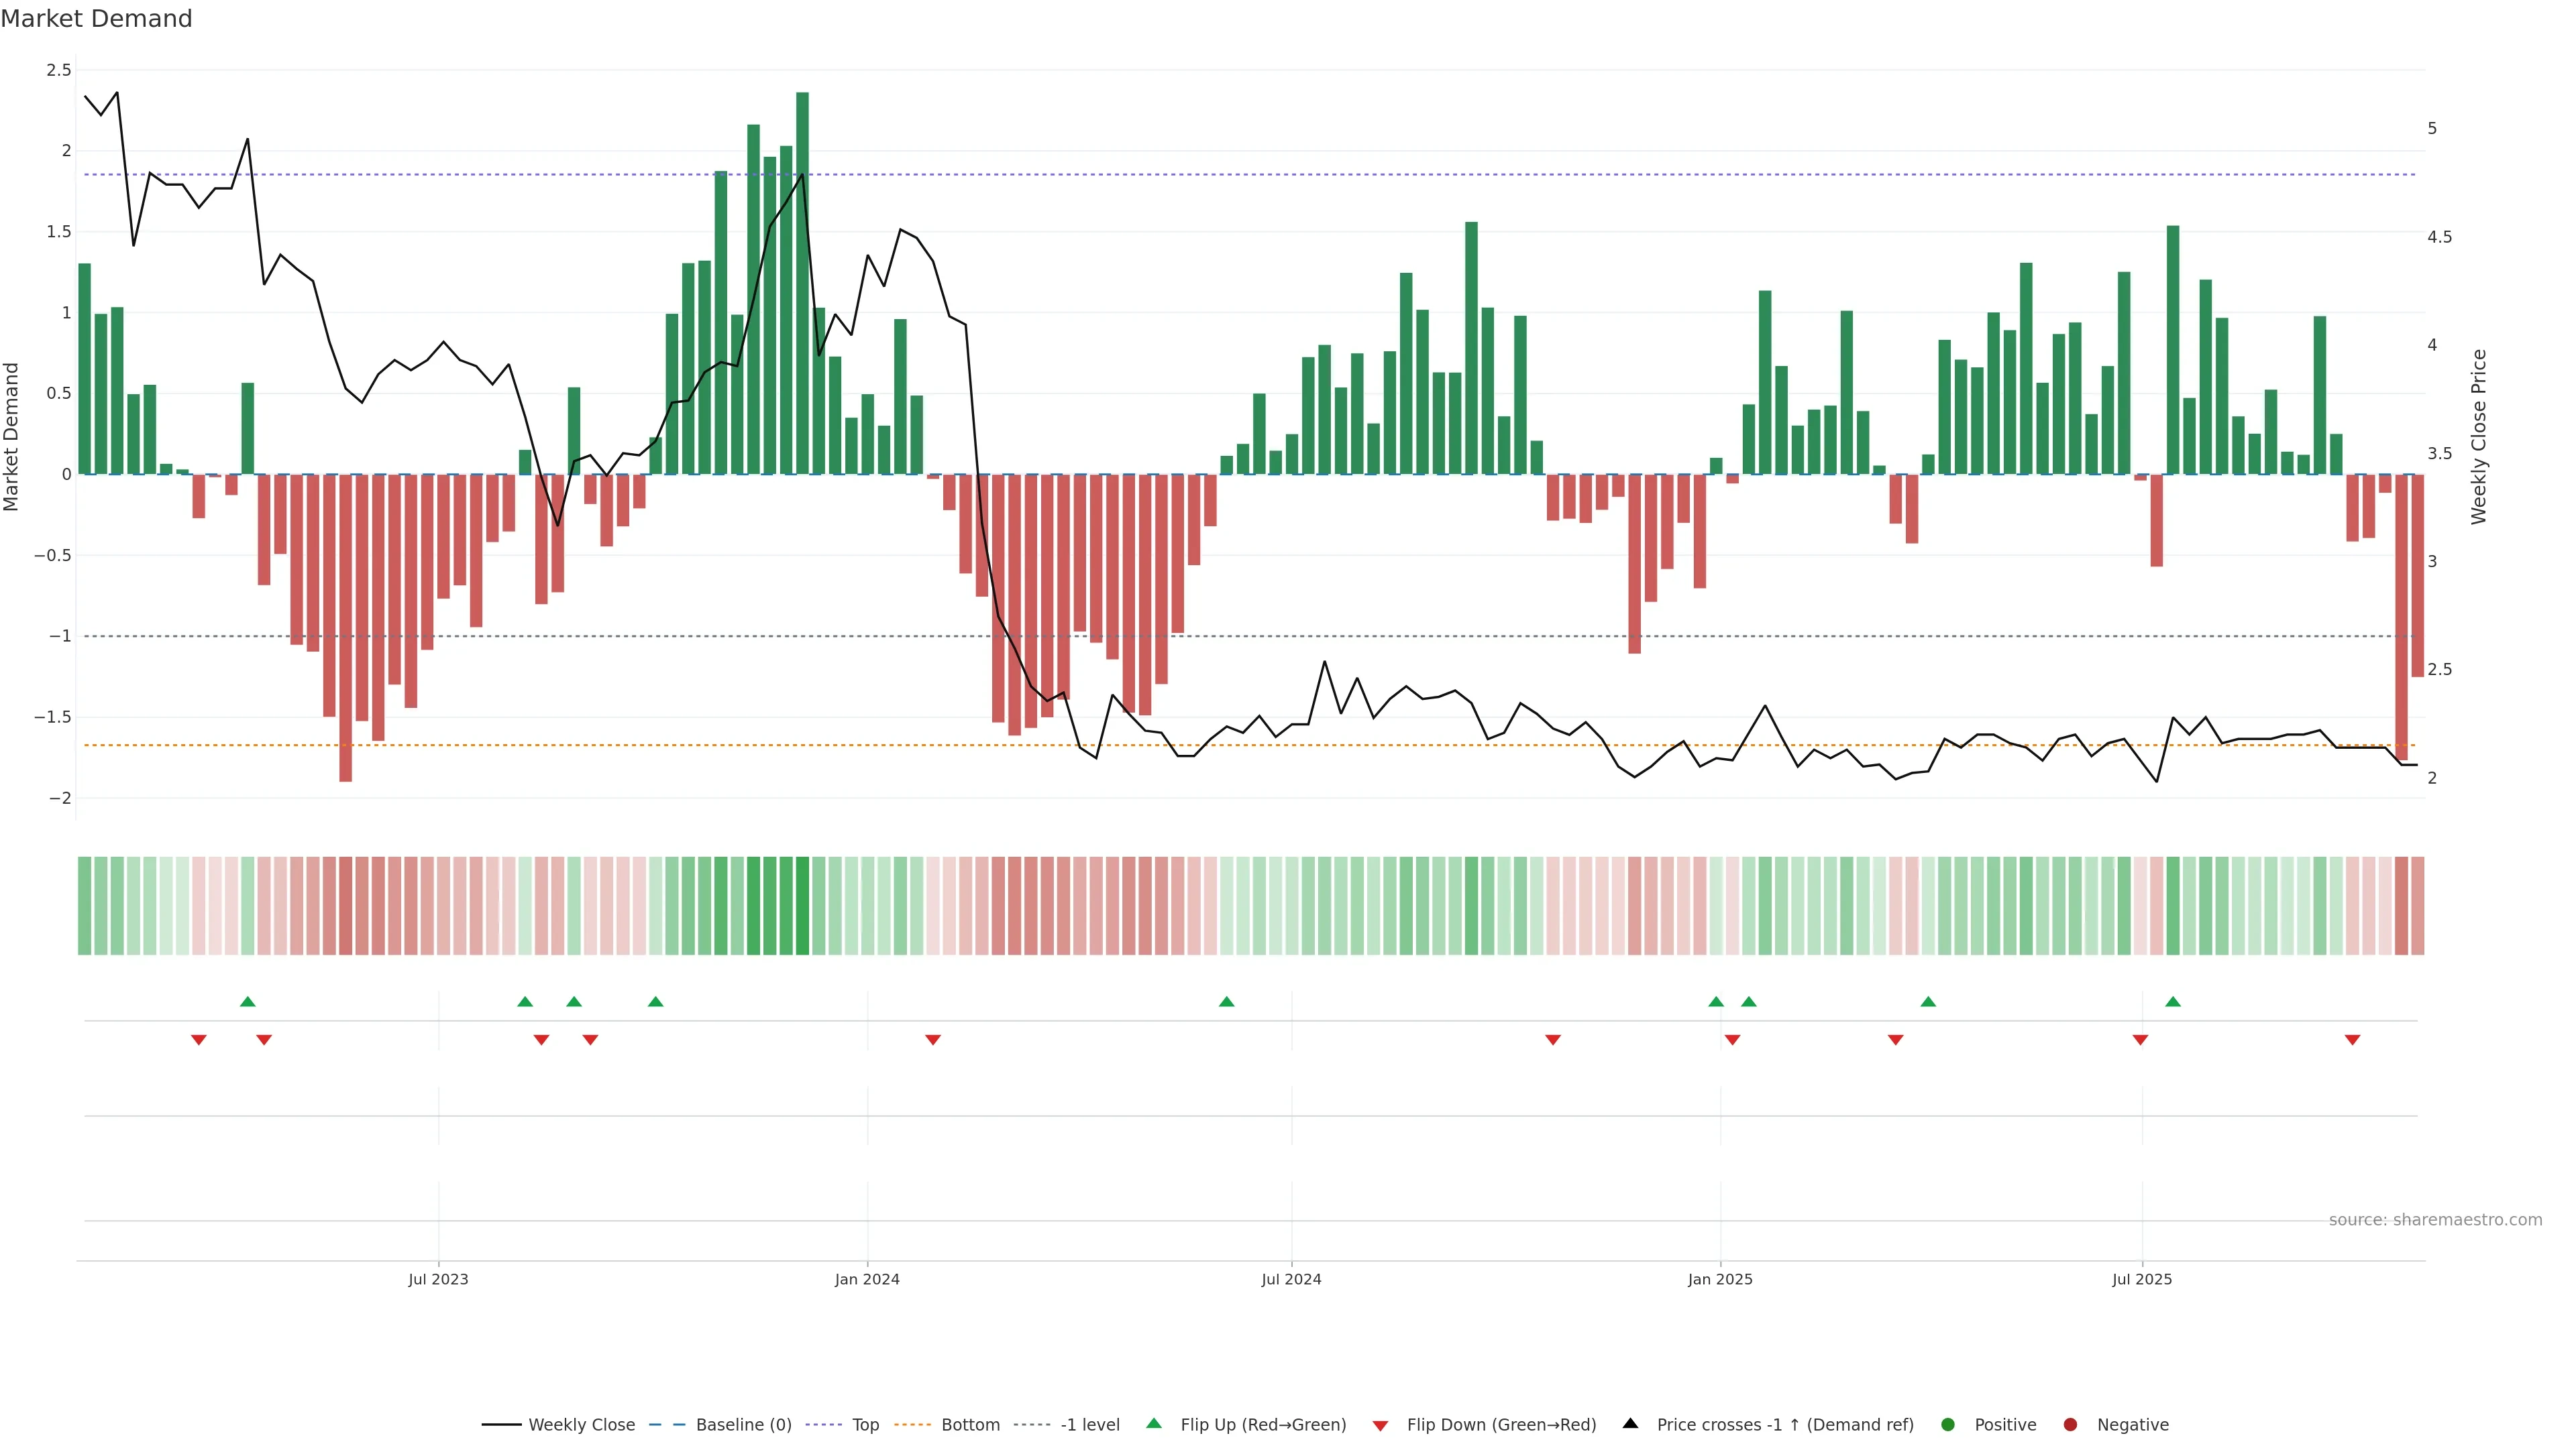The height and width of the screenshot is (1448, 2576).
Task: Click the Market Demand chart title
Action: pyautogui.click(x=96, y=19)
